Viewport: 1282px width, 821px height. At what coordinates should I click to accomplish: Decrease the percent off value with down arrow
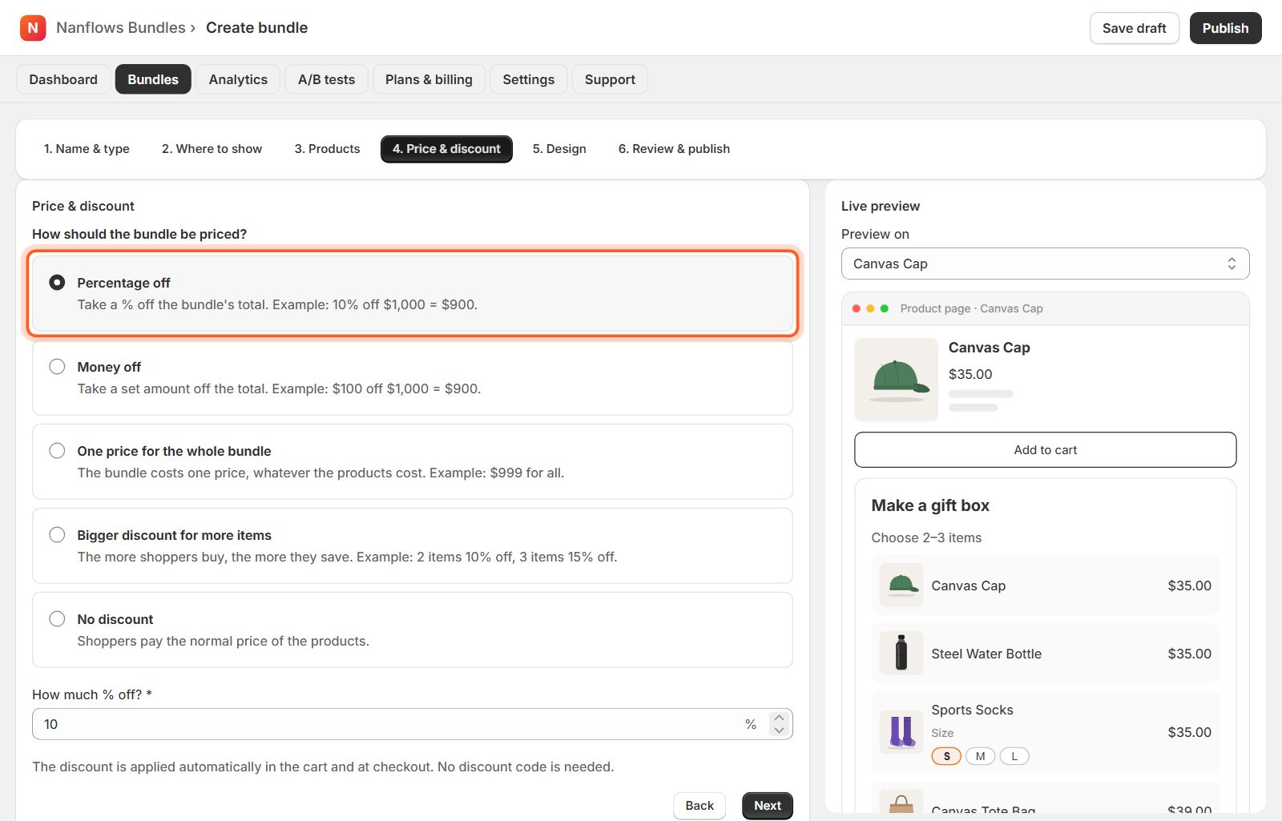click(x=779, y=730)
